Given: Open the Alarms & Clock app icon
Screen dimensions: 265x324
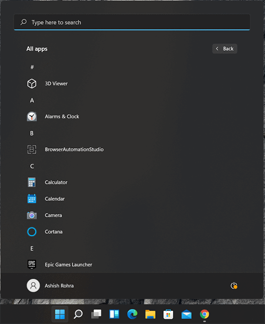Looking at the screenshot, I should (x=32, y=116).
